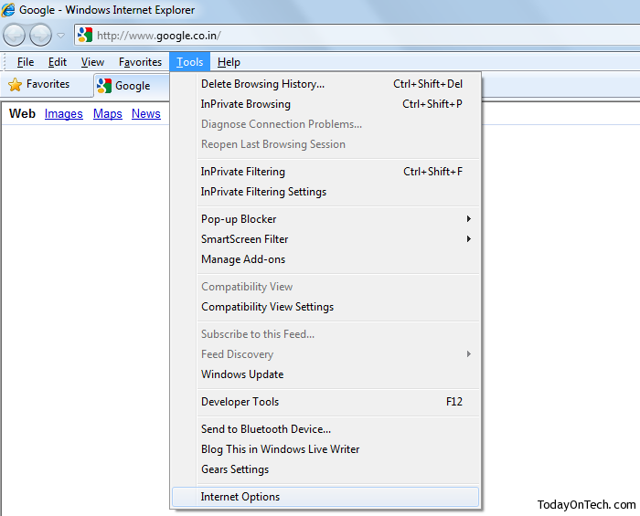The image size is (640, 516).
Task: Select the Google tab
Action: pos(132,86)
